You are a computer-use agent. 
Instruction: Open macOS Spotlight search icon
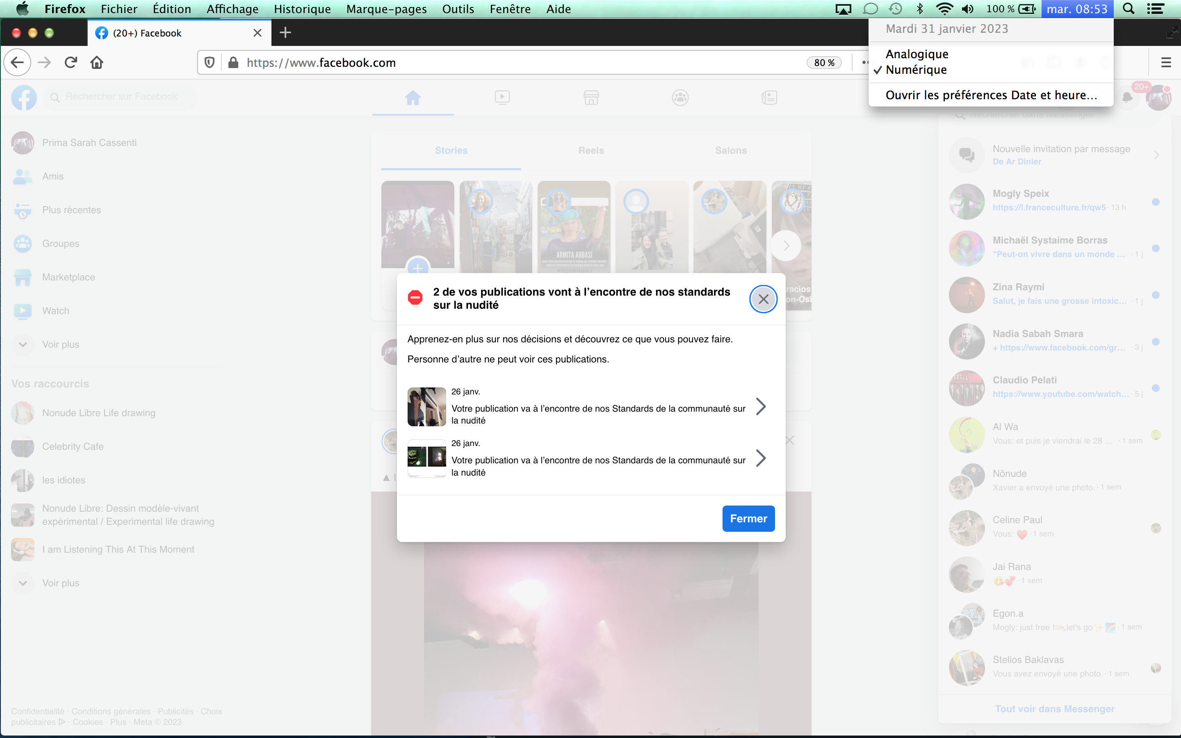1128,9
